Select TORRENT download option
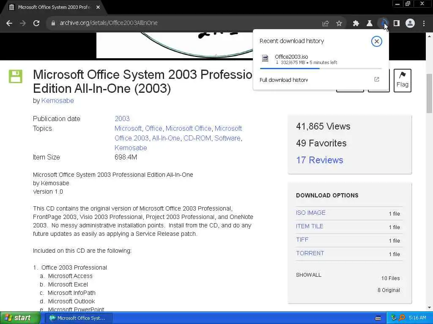 (x=310, y=253)
